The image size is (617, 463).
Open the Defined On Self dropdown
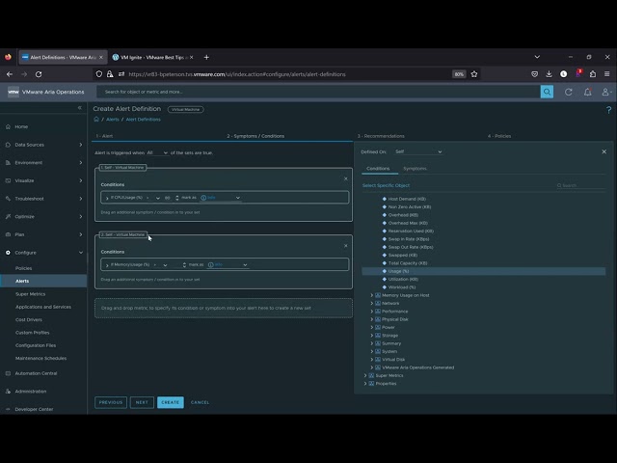418,151
